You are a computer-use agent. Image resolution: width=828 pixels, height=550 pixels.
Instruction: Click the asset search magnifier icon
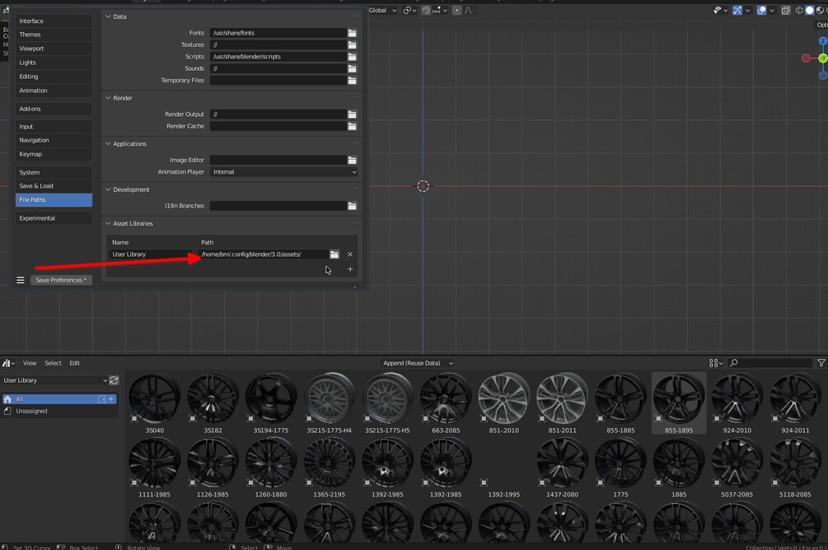[734, 363]
